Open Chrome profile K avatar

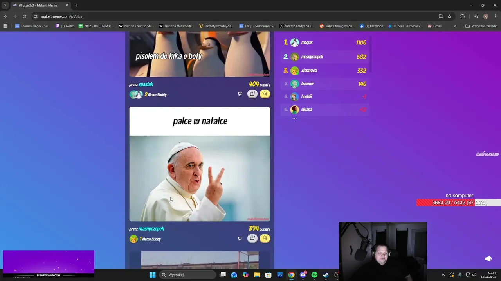486,16
